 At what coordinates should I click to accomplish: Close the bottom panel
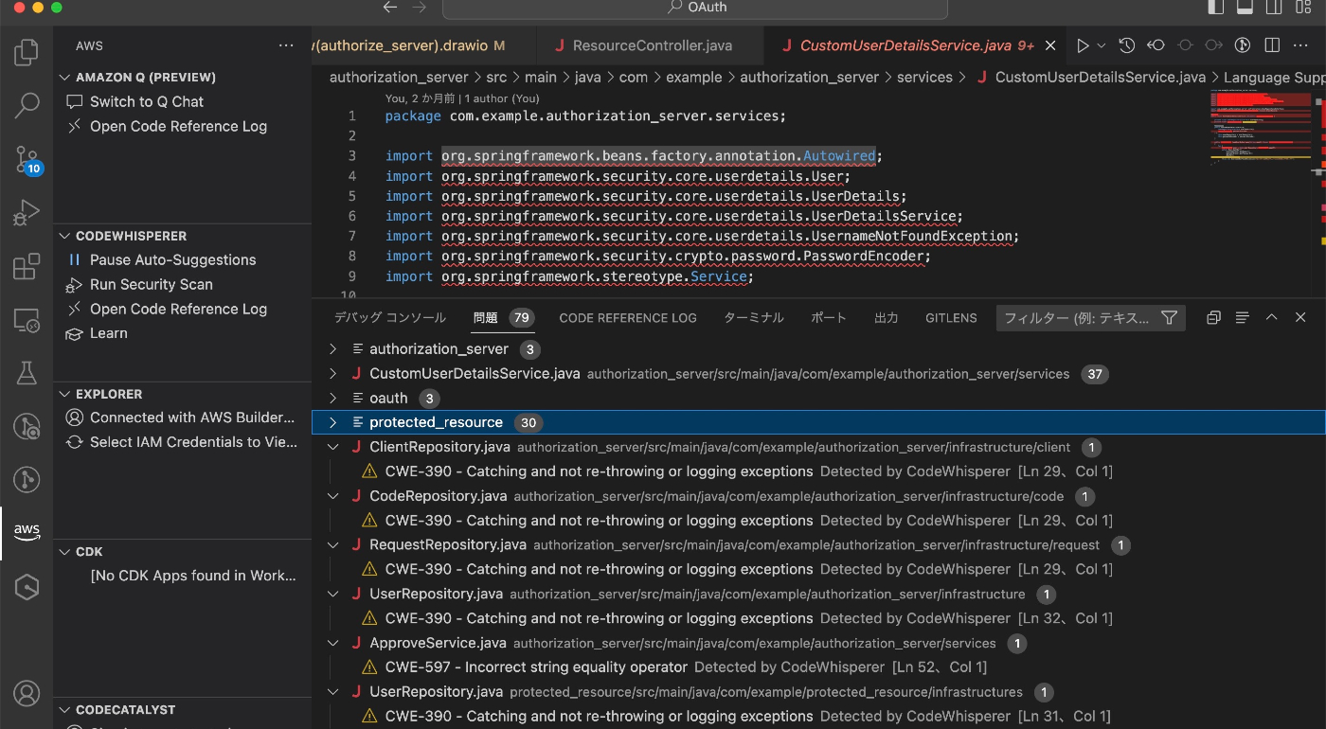tap(1301, 318)
